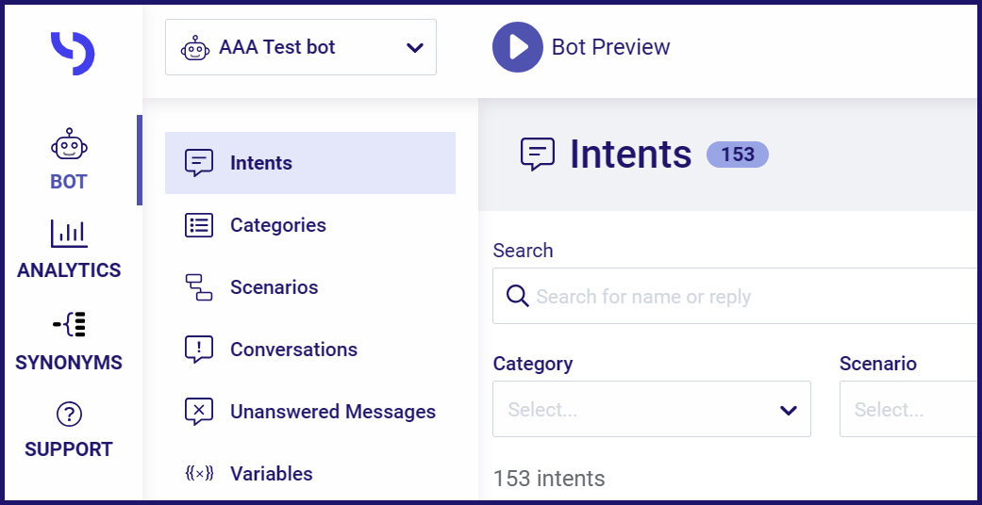Click the Support question mark icon

click(69, 415)
